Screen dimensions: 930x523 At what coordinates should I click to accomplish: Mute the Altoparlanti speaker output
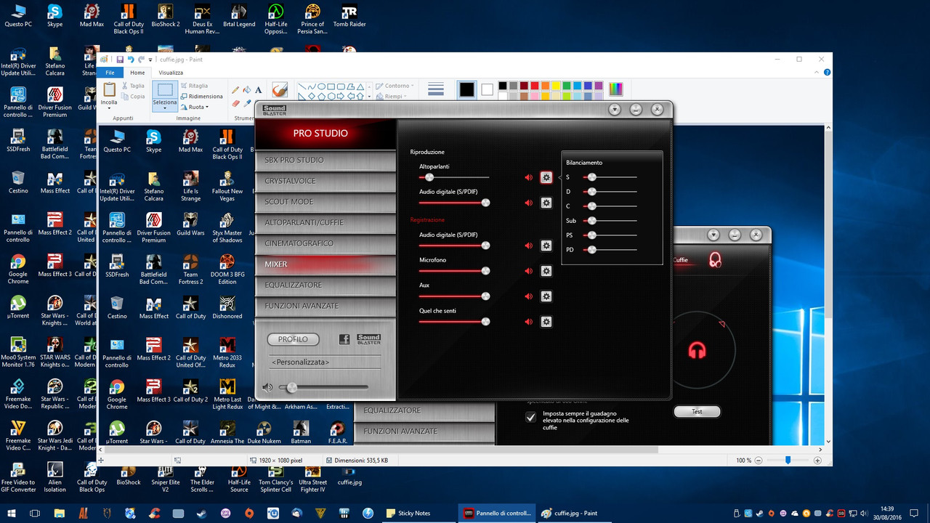tap(529, 177)
